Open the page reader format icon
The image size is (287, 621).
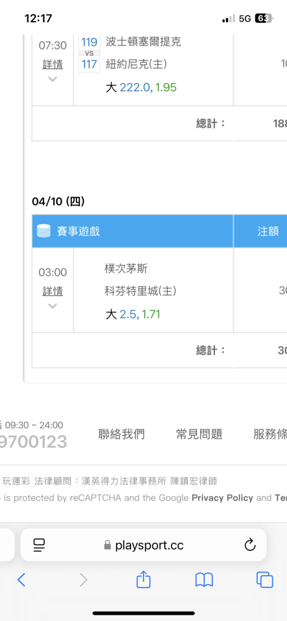(x=39, y=545)
